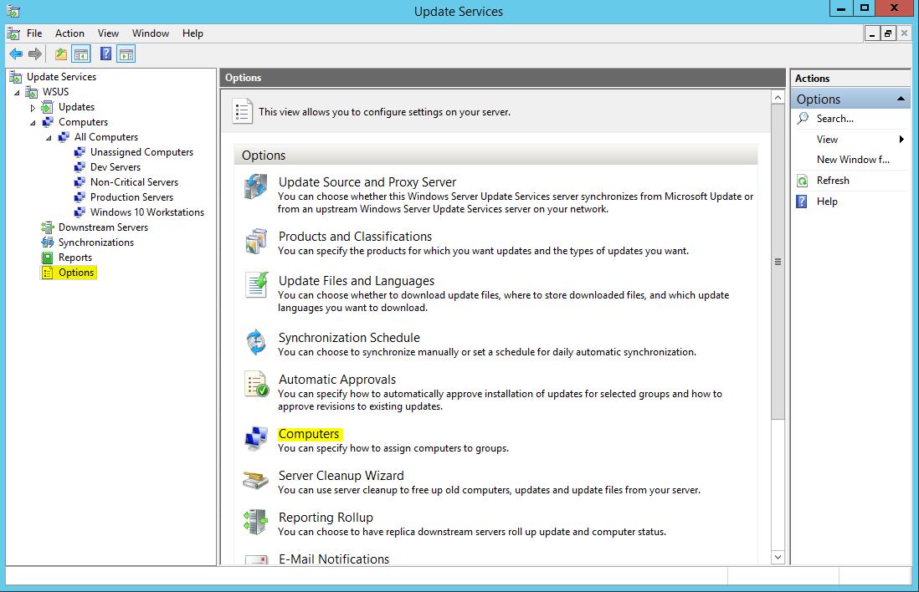Open the Update Source and Proxy Server icon
The image size is (919, 592).
256,186
